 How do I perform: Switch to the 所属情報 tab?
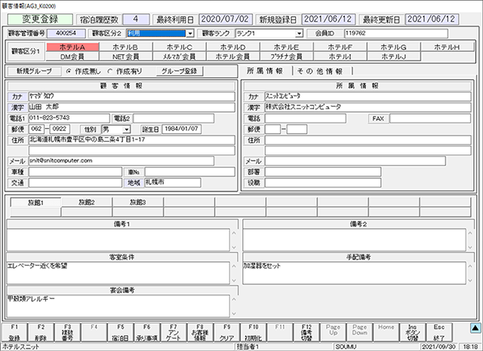point(265,71)
